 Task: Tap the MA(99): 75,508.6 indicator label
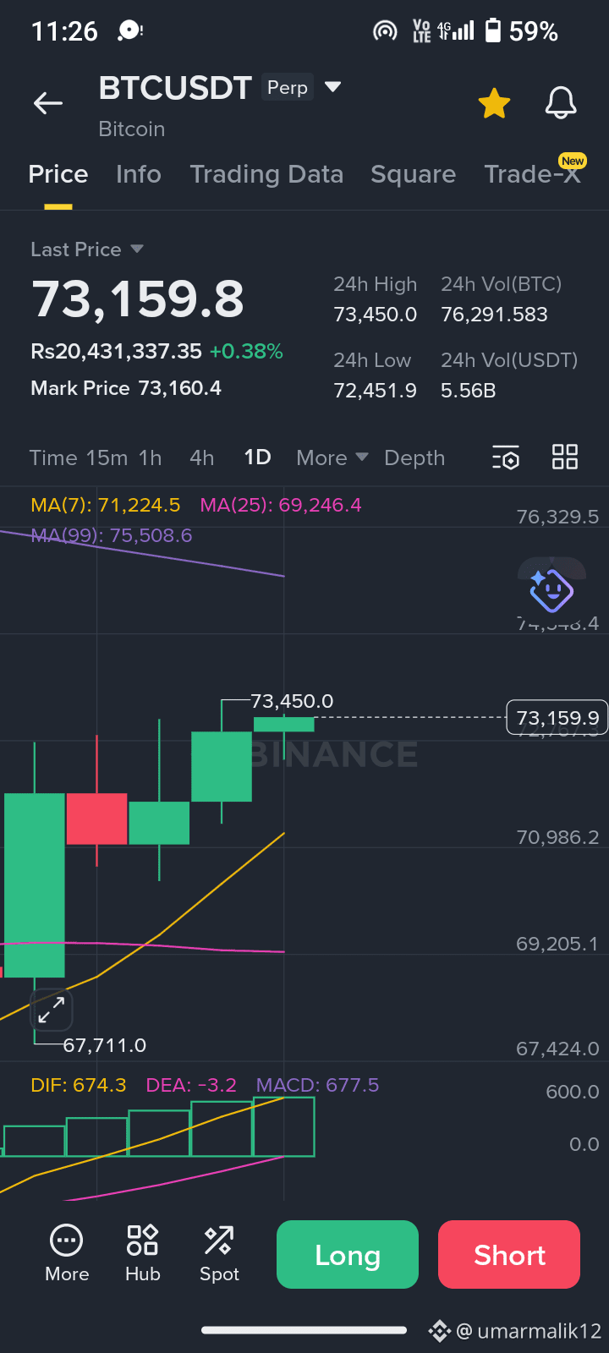point(112,535)
